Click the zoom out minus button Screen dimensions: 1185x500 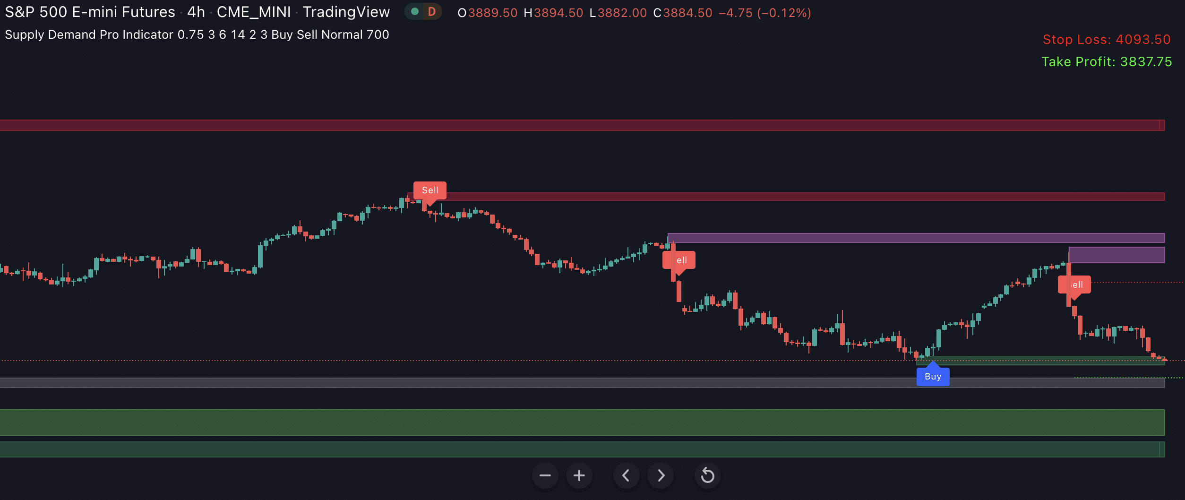click(x=545, y=475)
